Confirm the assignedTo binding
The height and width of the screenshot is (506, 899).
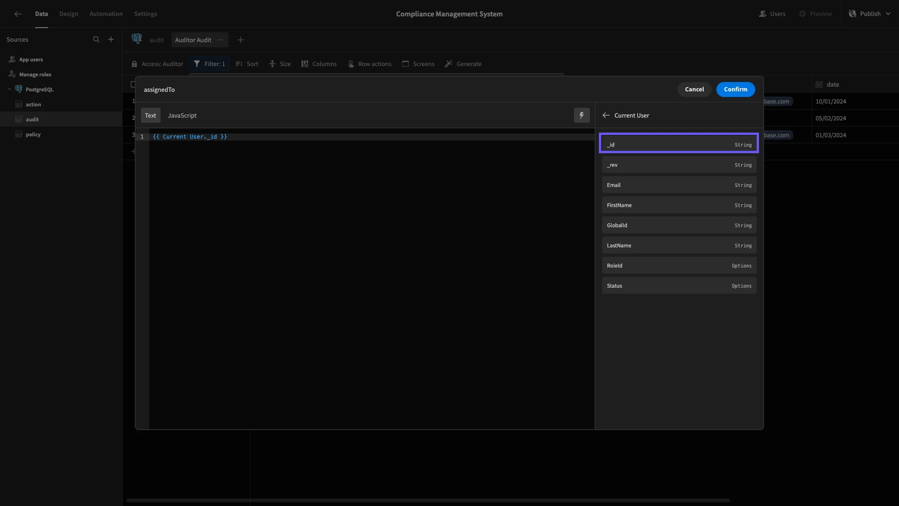(736, 89)
